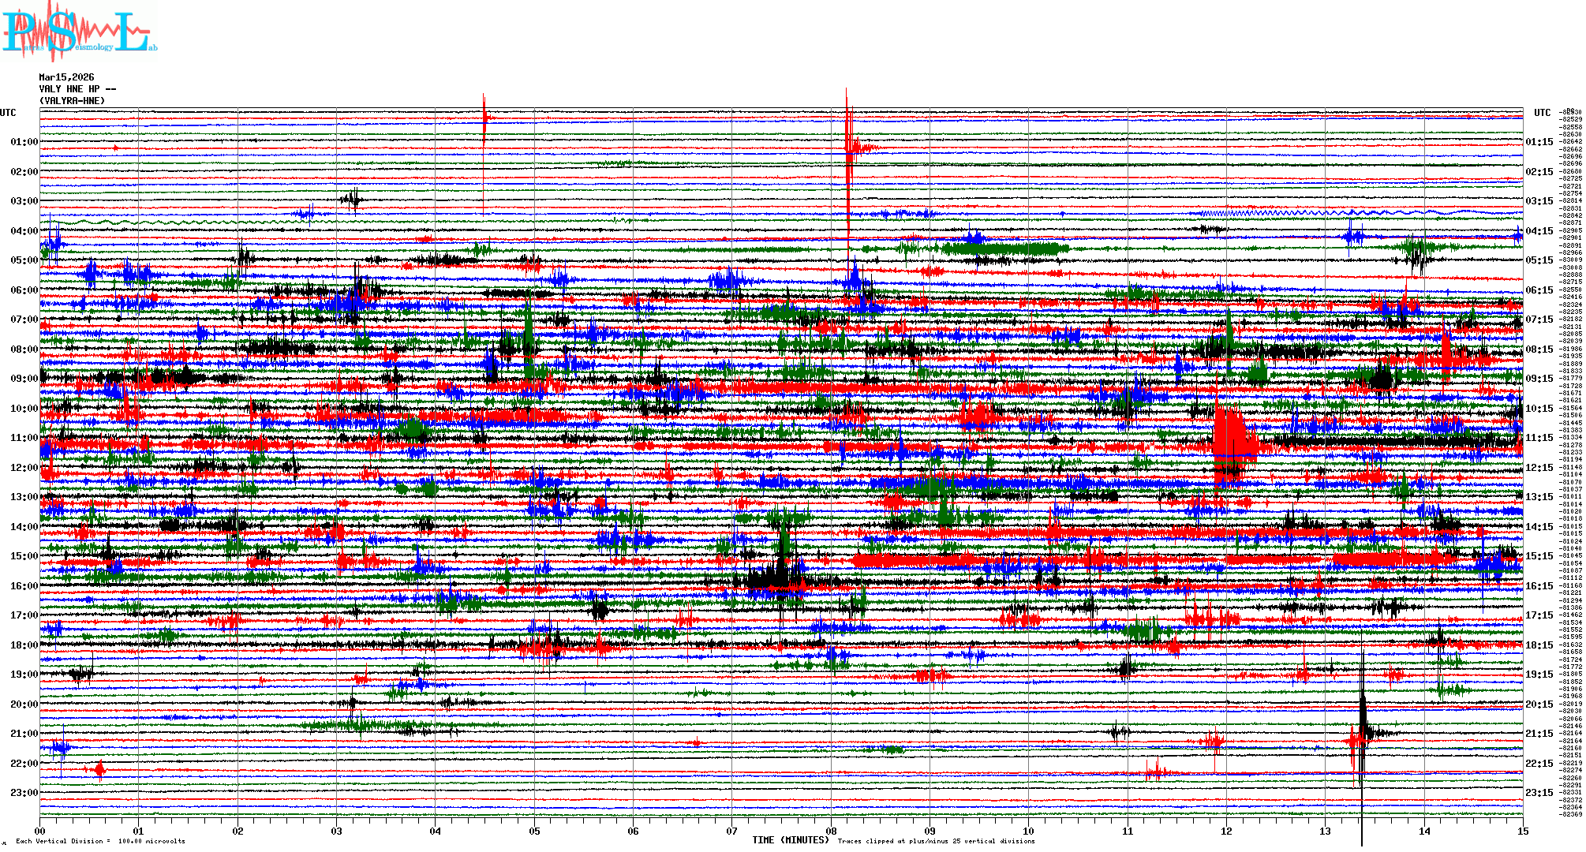Click minute 13 on bottom time axis

pyautogui.click(x=1325, y=831)
